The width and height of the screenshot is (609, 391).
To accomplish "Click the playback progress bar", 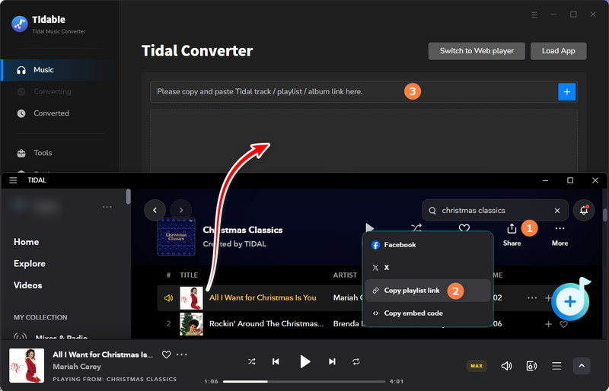I will [304, 382].
